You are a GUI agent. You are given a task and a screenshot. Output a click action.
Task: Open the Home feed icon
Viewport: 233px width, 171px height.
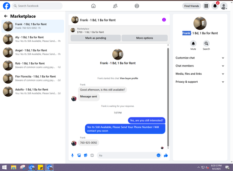[93, 6]
